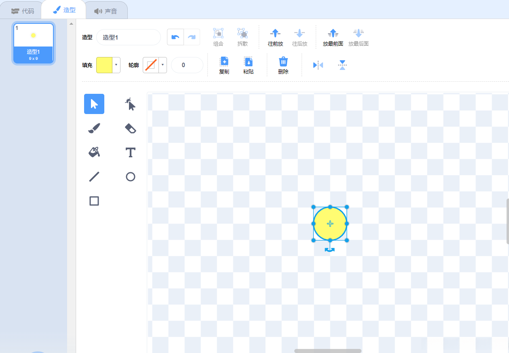Click the no-outline color swatch

click(151, 65)
